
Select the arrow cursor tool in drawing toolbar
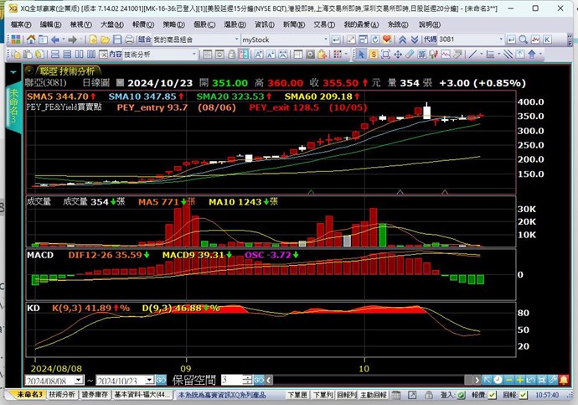362,55
